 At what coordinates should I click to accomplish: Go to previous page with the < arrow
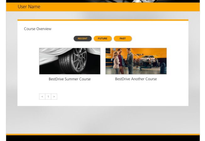(x=42, y=97)
